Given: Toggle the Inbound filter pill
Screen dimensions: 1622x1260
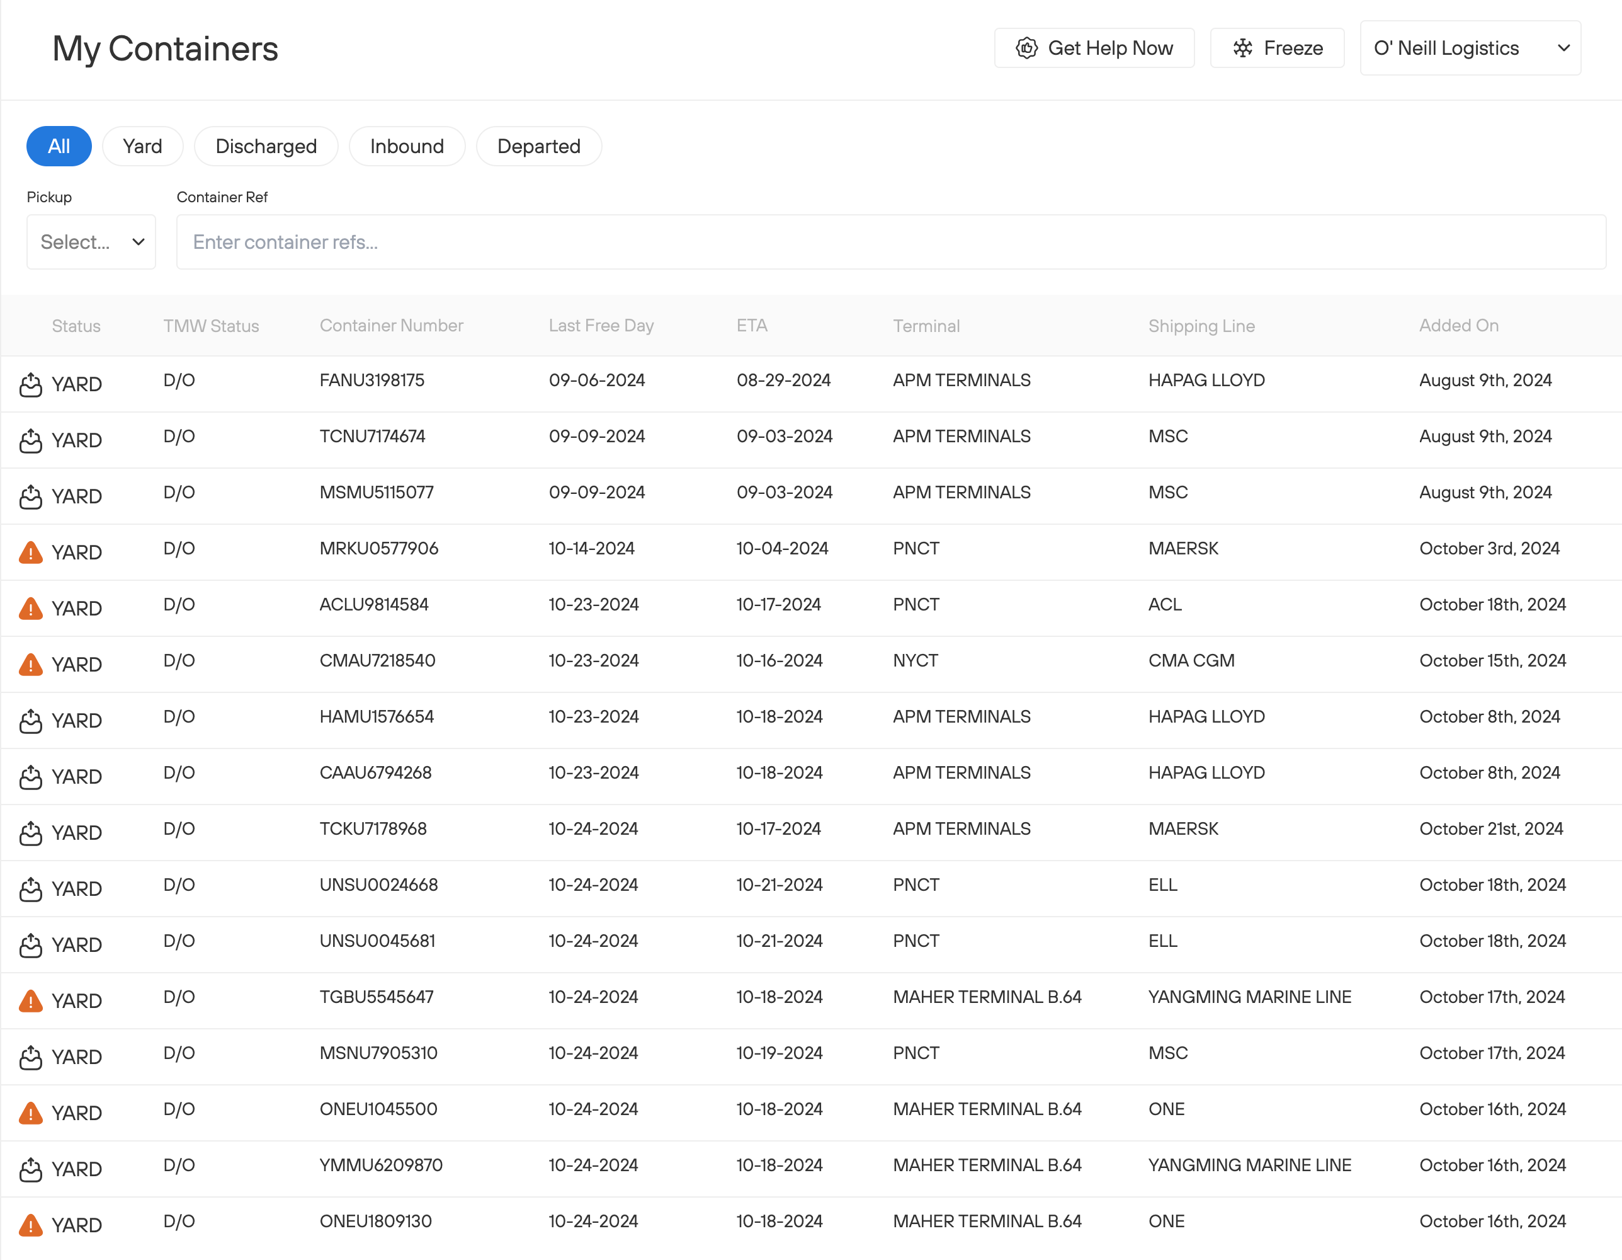Looking at the screenshot, I should [407, 146].
